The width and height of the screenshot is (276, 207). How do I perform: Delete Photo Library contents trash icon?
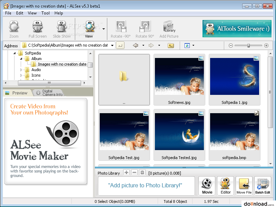[x=142, y=172]
